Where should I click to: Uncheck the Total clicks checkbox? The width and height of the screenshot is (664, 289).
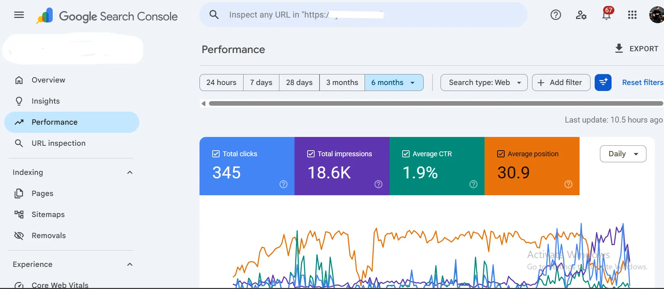point(216,154)
